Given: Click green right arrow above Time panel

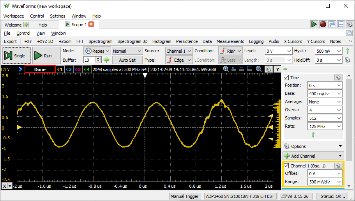Looking at the screenshot, I should (285, 69).
